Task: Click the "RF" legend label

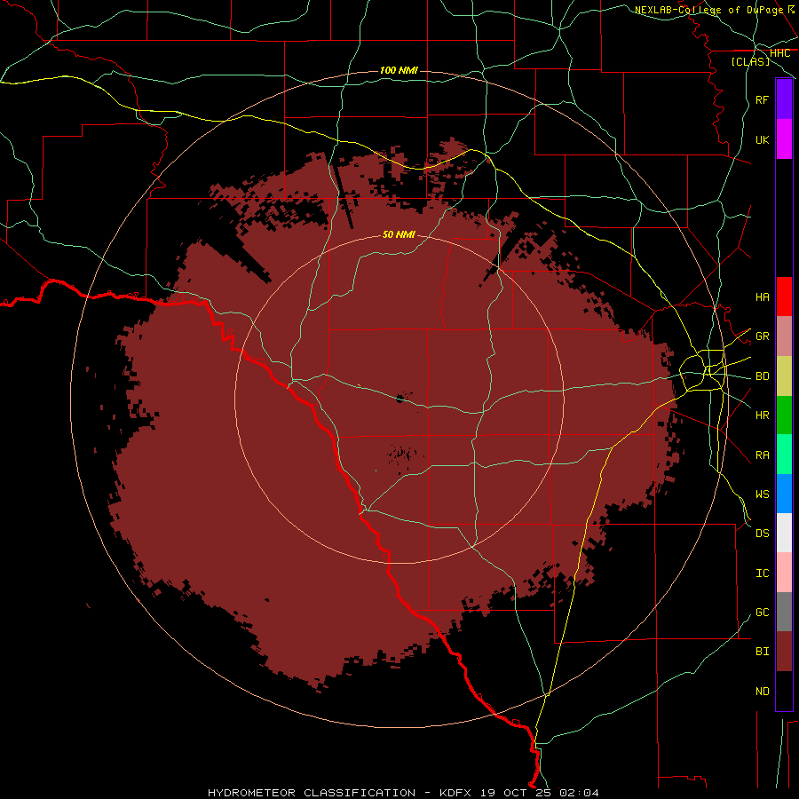Action: pyautogui.click(x=762, y=99)
